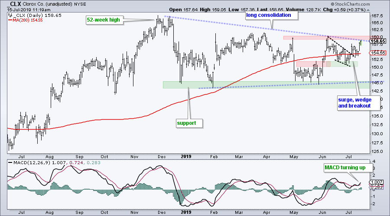Viewport: 390px width, 216px height.
Task: Click the 152.5 price axis label
Action: click(377, 60)
